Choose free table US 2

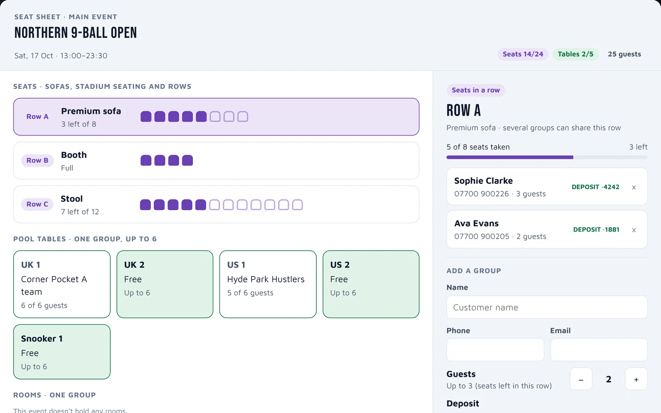click(371, 284)
